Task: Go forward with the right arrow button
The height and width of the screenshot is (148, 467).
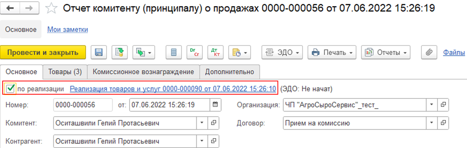Action: [x=29, y=8]
